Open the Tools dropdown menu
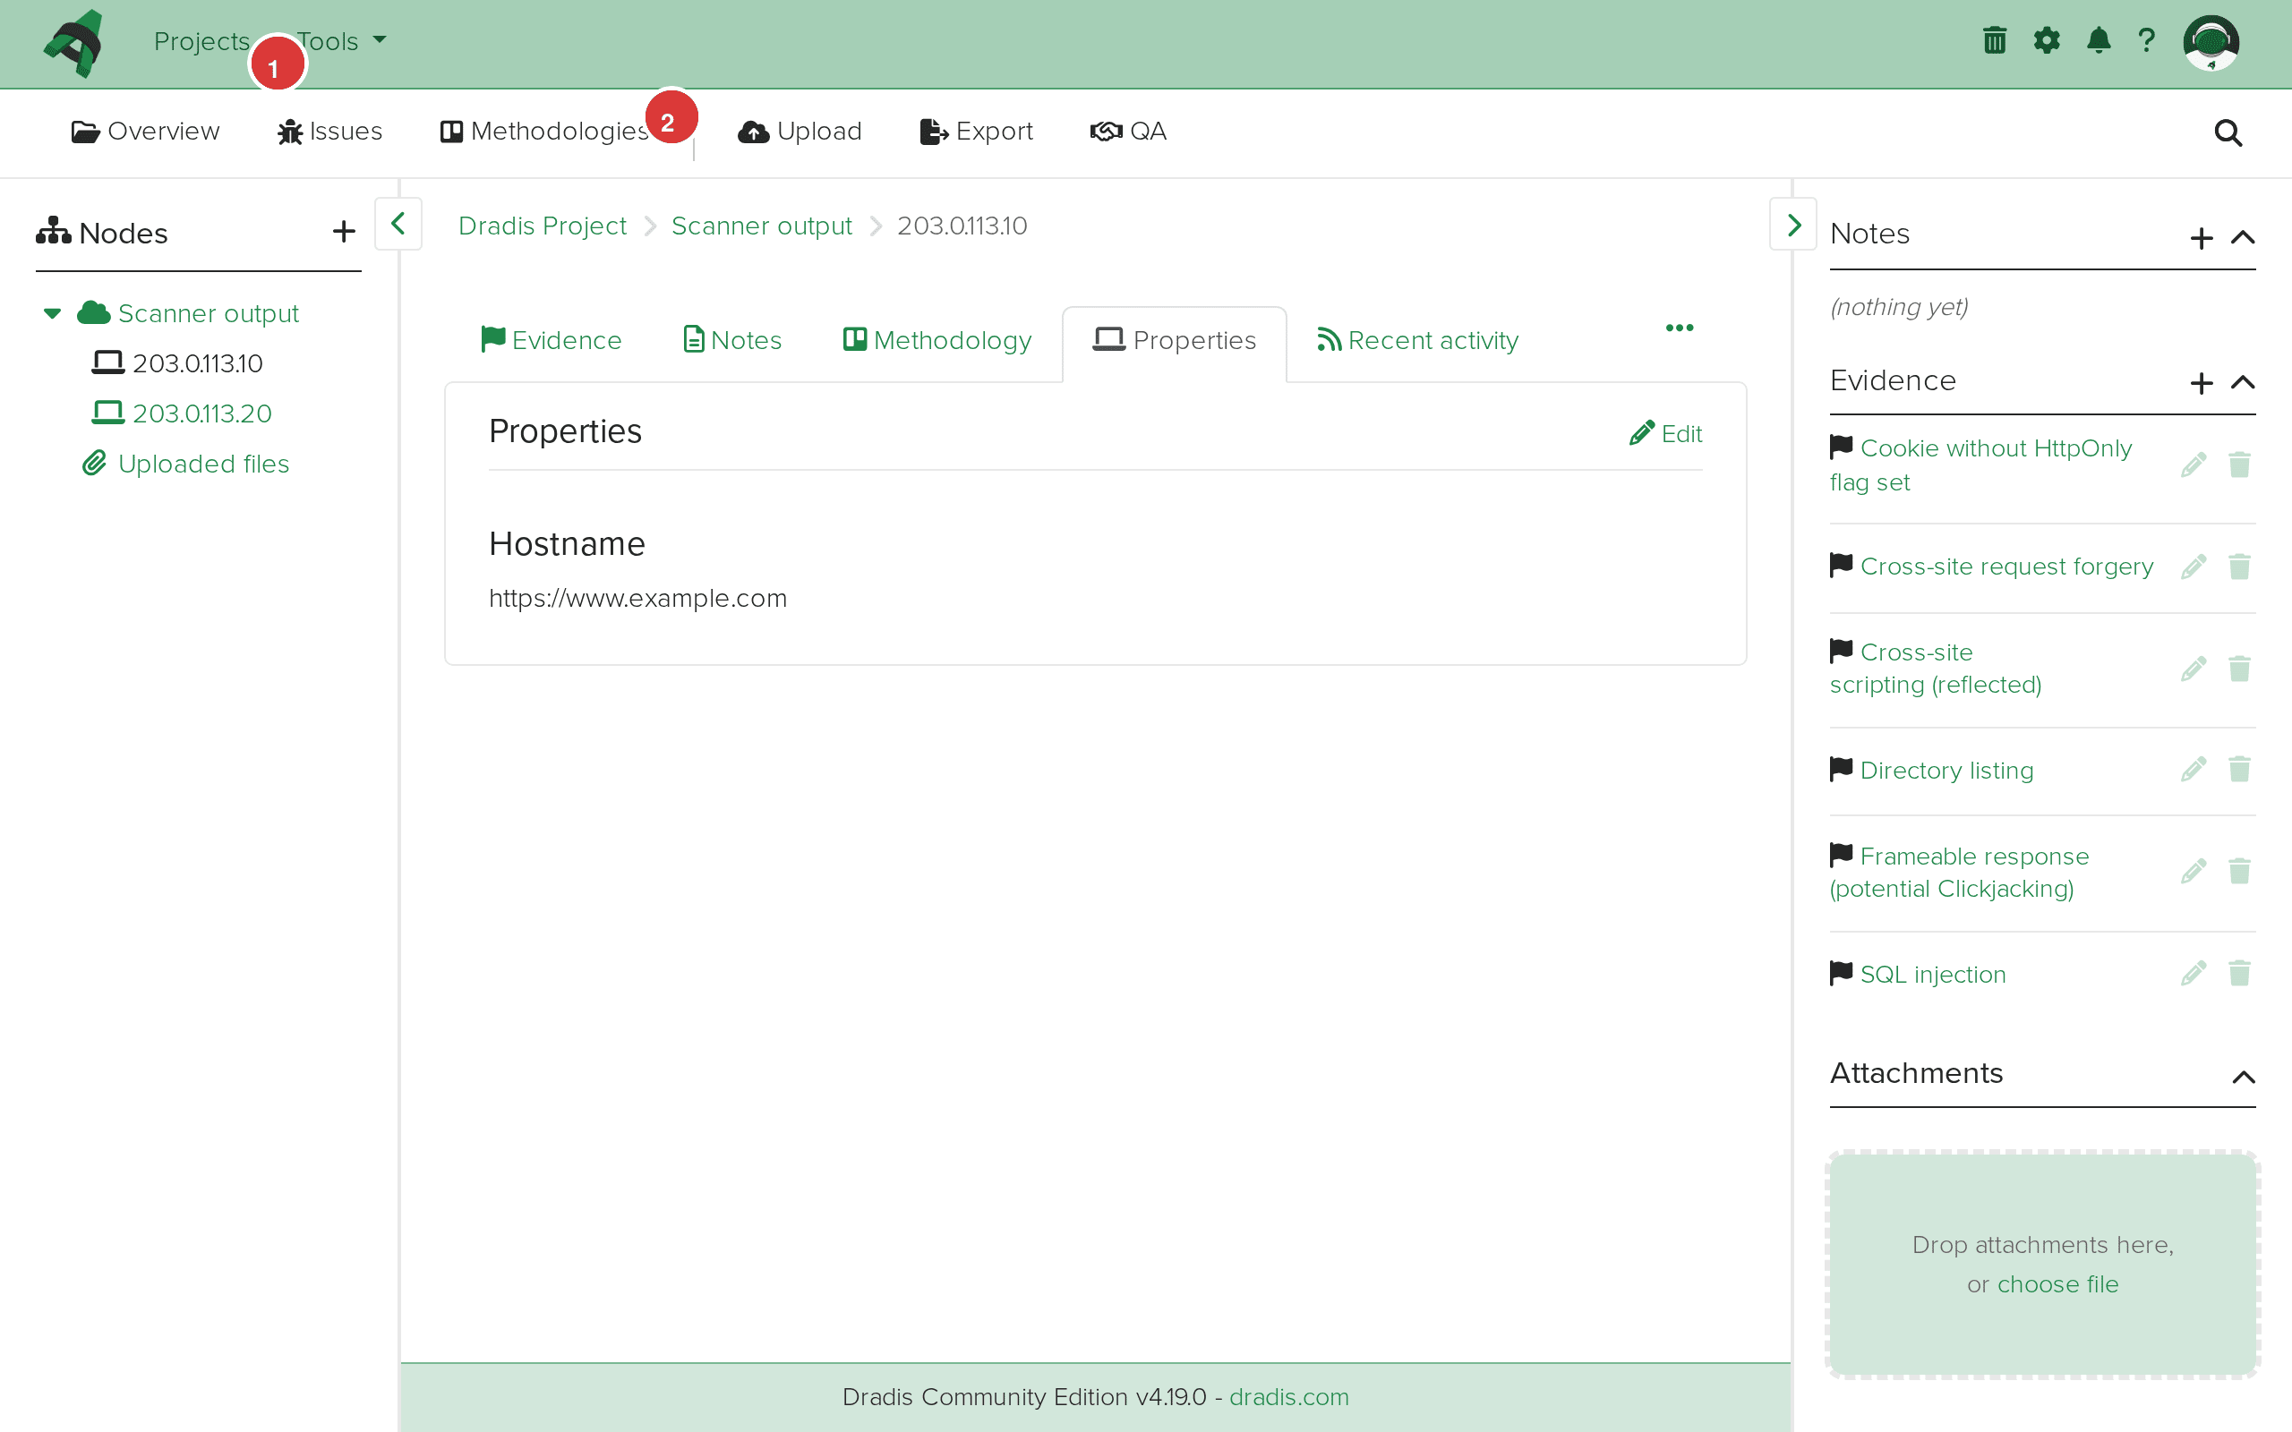Screen dimensions: 2292x1432 tap(341, 41)
